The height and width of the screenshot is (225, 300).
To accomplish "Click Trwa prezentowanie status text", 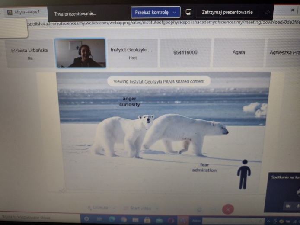I will [x=75, y=14].
